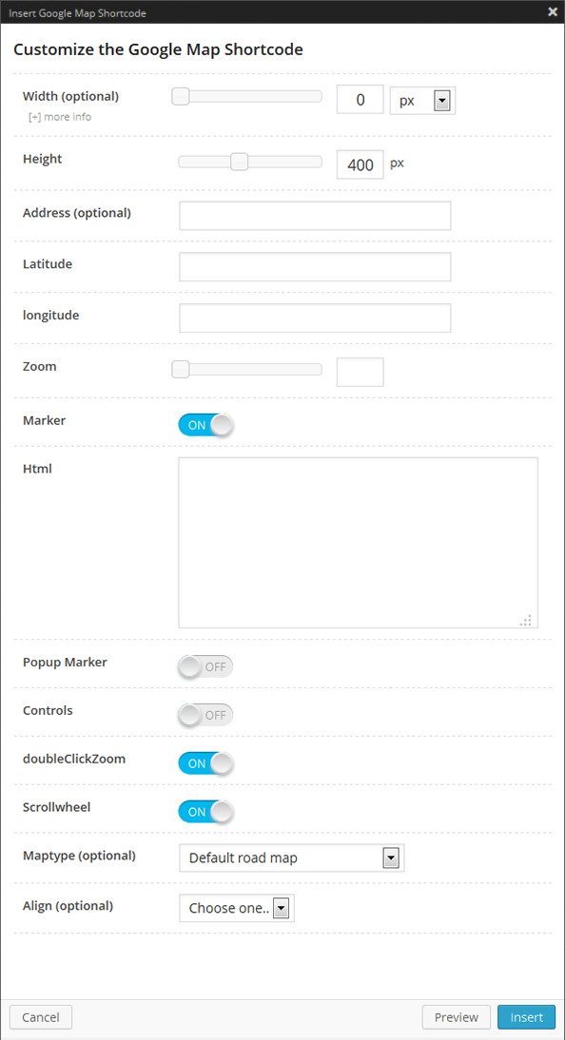Disable the Marker toggle
This screenshot has width=565, height=1040.
(205, 425)
